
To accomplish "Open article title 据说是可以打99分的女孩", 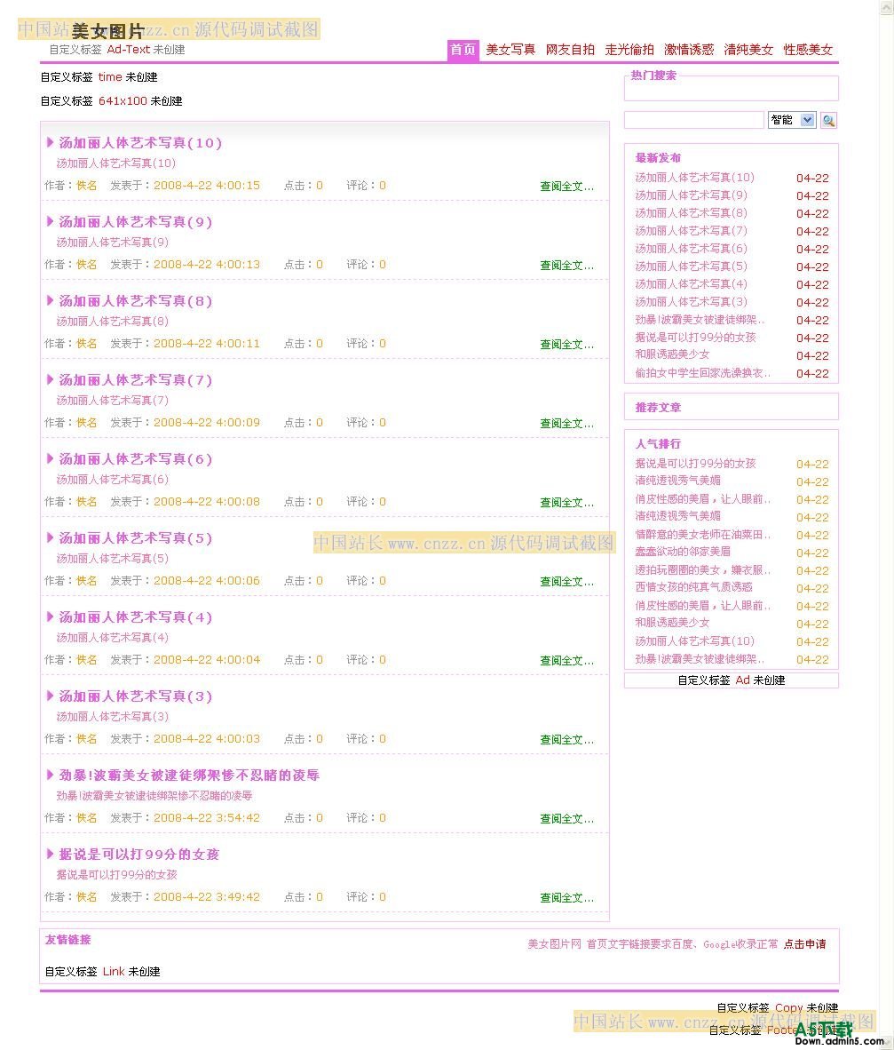I will [139, 854].
